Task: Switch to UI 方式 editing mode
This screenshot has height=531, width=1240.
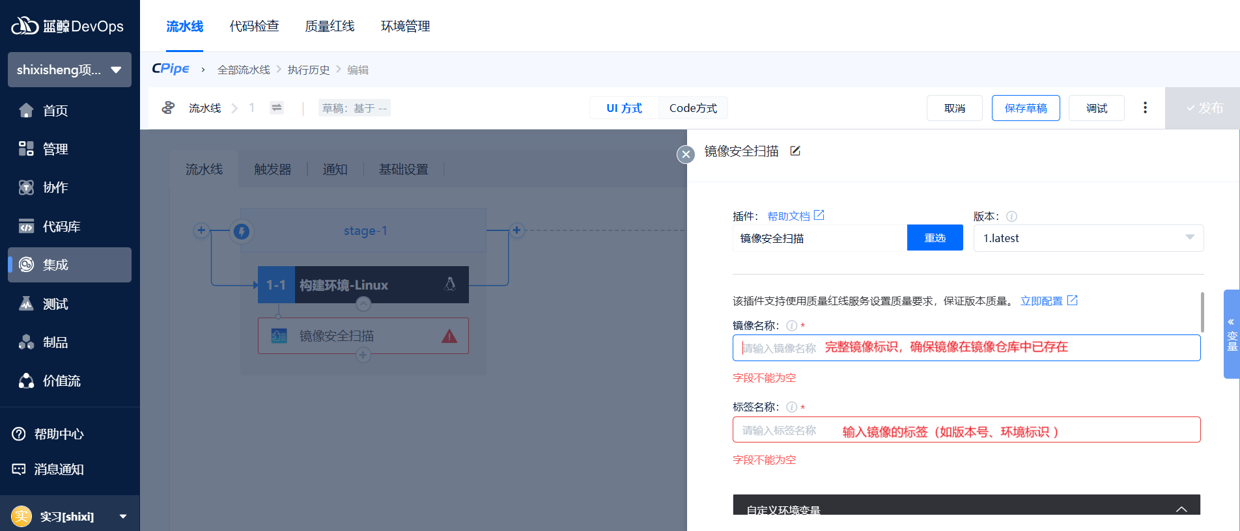Action: [624, 108]
